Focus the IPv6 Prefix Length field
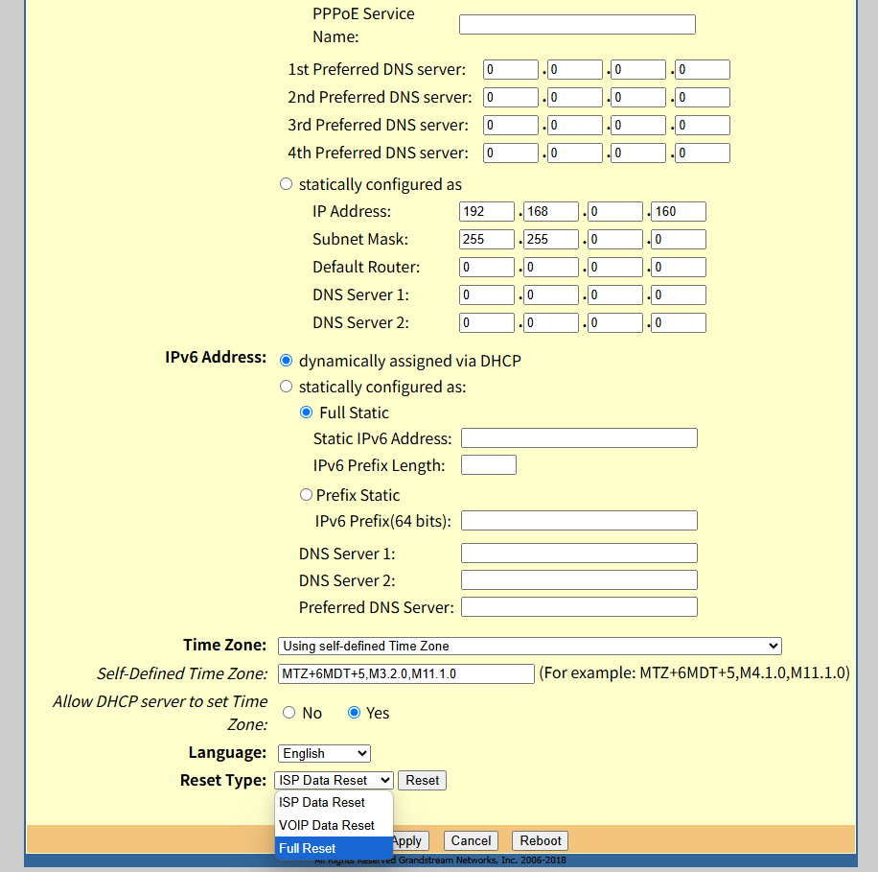 click(x=489, y=465)
